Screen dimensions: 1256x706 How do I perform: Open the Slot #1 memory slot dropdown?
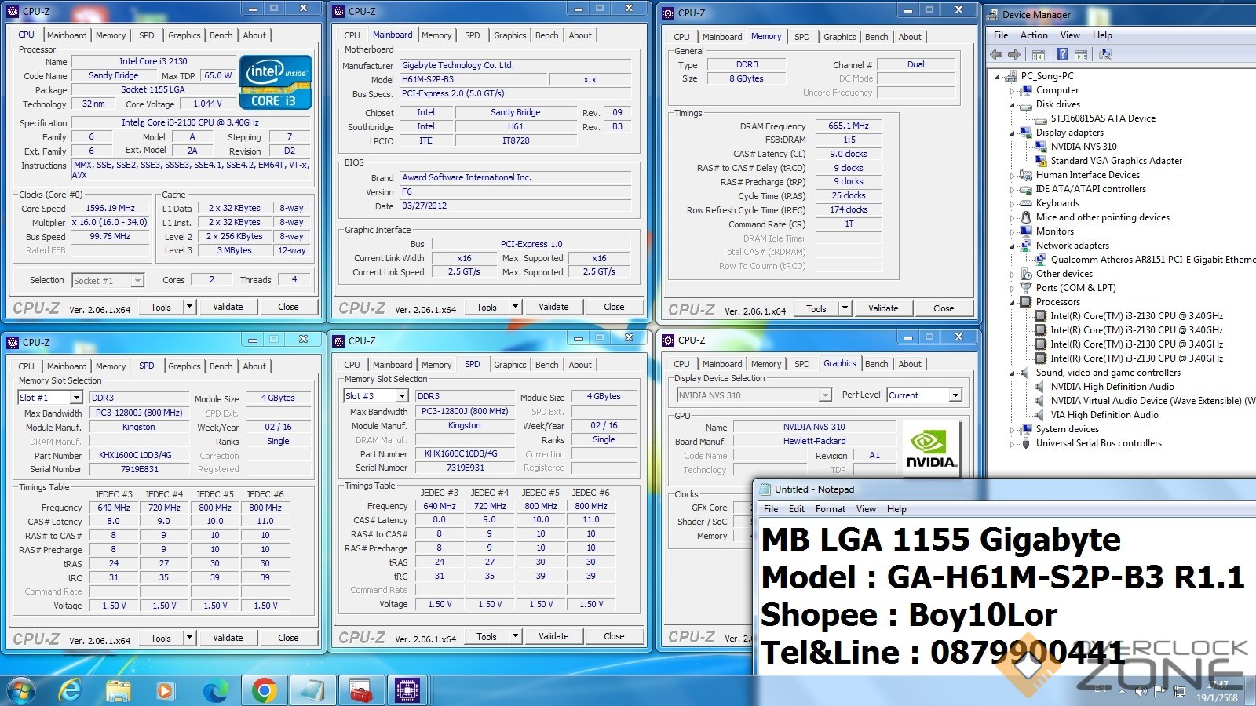click(75, 398)
